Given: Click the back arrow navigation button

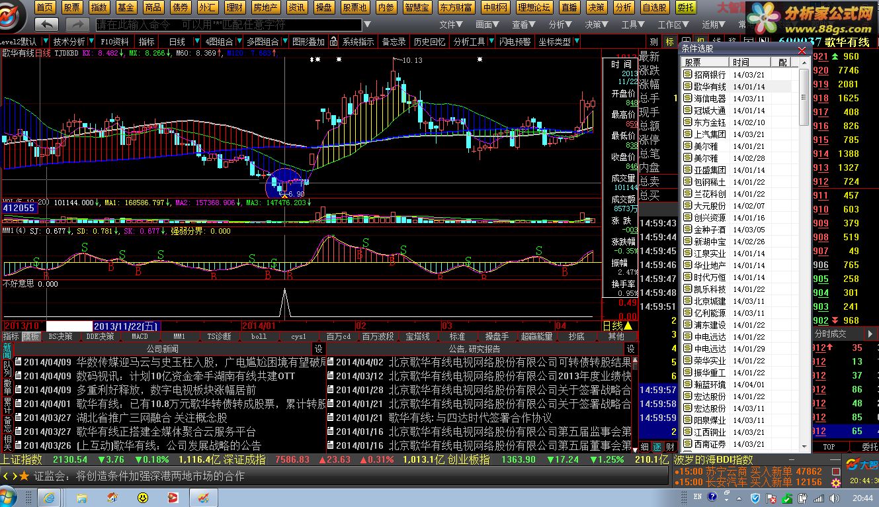Looking at the screenshot, I should [x=46, y=24].
